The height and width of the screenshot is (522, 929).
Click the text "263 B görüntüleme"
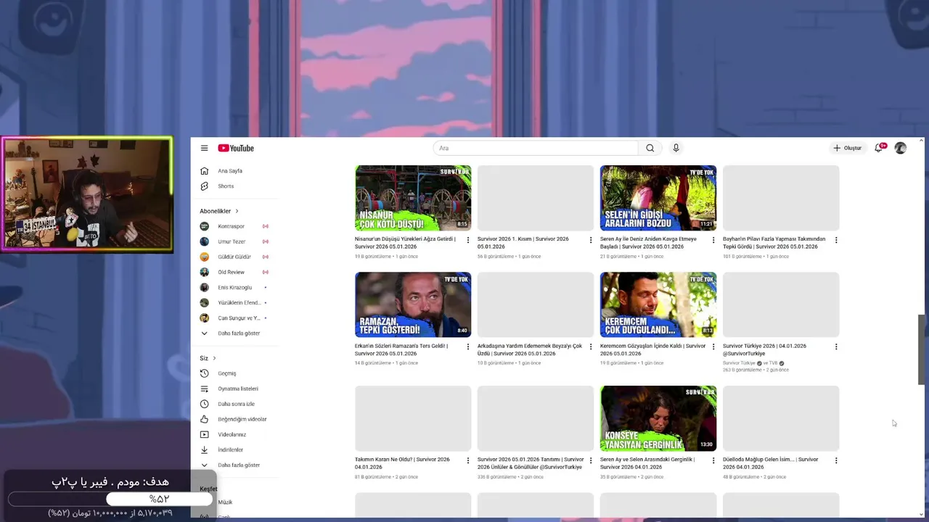pos(742,370)
